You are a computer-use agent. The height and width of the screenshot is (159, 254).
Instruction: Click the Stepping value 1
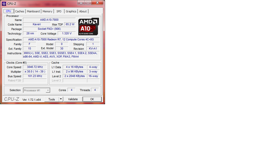coord(93,44)
